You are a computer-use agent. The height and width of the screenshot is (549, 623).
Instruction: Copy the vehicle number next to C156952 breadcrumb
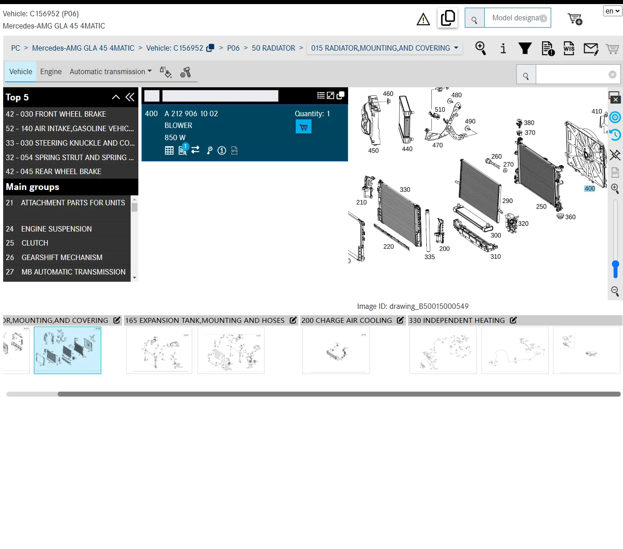[x=210, y=48]
